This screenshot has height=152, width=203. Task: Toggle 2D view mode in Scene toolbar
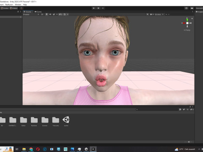42,14
